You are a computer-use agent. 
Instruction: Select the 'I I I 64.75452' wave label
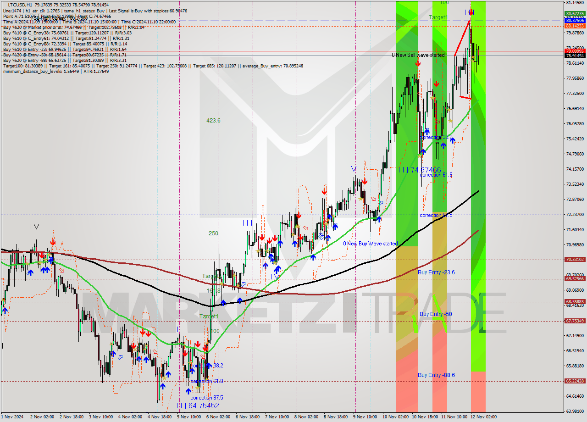click(198, 405)
